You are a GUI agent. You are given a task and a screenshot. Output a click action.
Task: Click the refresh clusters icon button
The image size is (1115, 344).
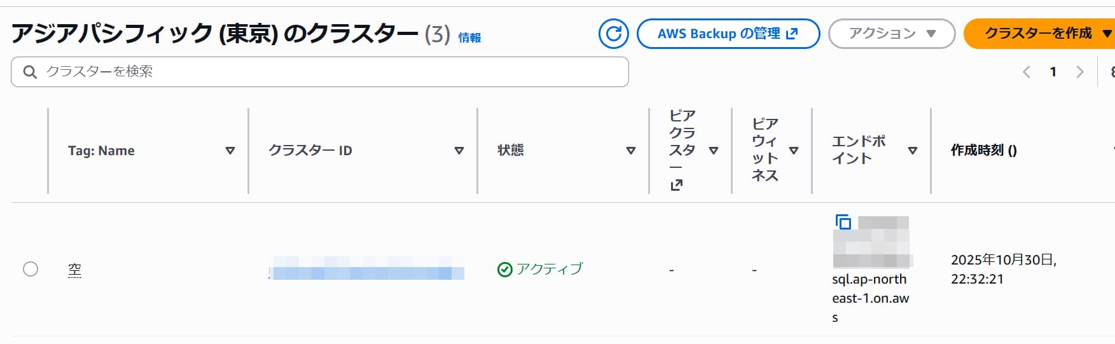click(x=613, y=34)
